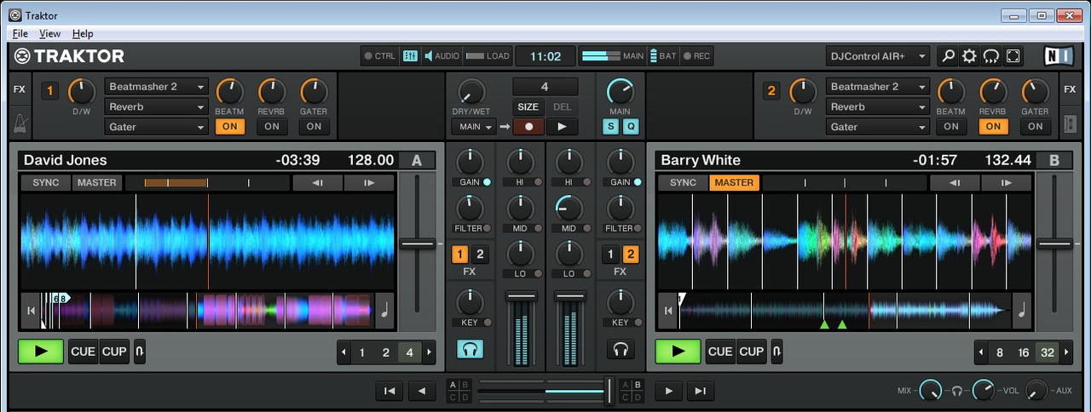The height and width of the screenshot is (412, 1091).
Task: Toggle beat note icon on deck A stripe
Action: pyautogui.click(x=384, y=312)
